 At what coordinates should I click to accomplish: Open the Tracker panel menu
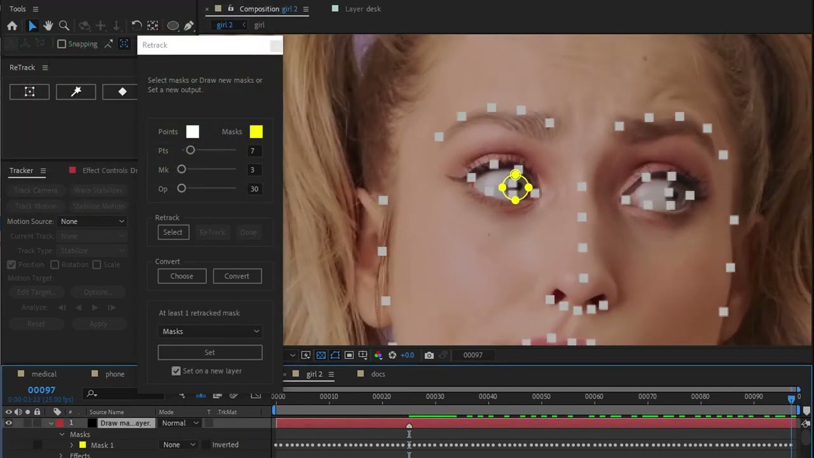click(43, 170)
